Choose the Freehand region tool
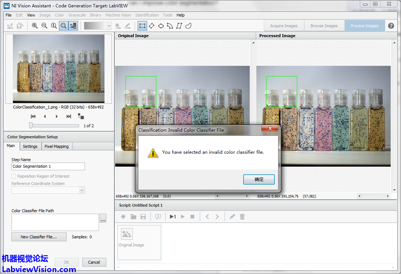Screen dimensions: 401x274 [x=188, y=26]
